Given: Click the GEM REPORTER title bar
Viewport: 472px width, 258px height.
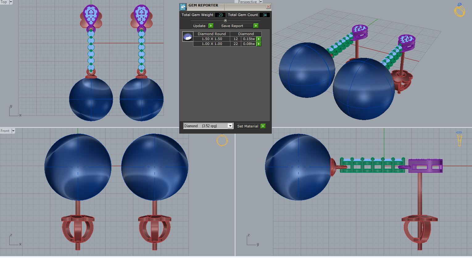Looking at the screenshot, I should [x=226, y=6].
